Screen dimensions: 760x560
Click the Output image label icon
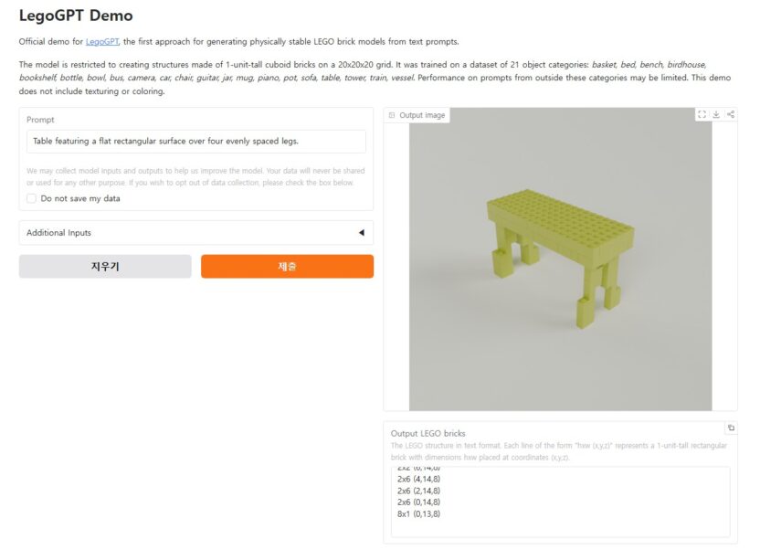coord(392,116)
